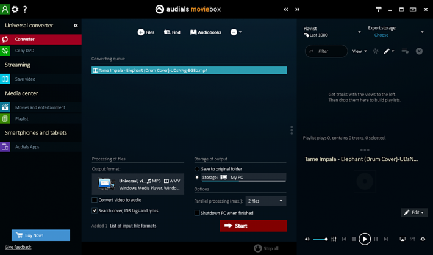Open Playlist in Media center
The image size is (433, 255).
click(41, 118)
